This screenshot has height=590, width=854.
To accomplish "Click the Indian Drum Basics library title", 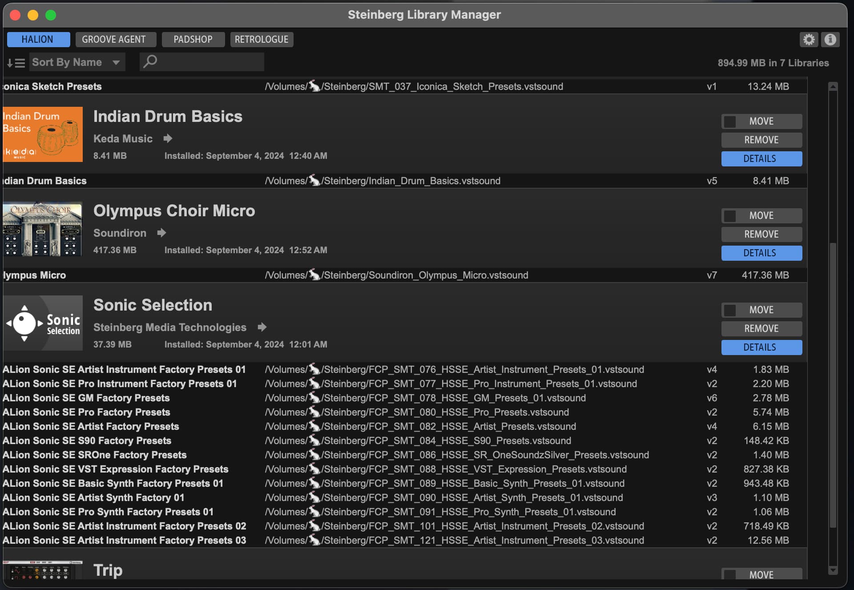I will pyautogui.click(x=168, y=117).
